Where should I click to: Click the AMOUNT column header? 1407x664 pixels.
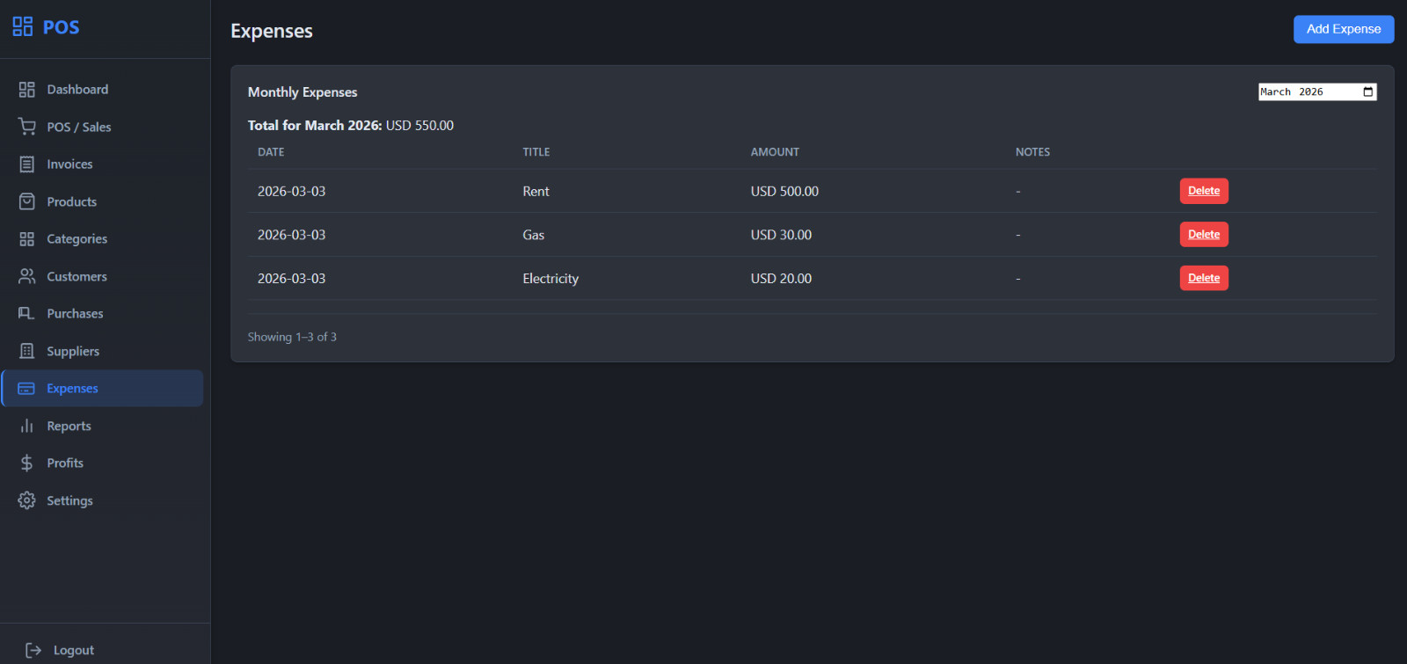coord(775,152)
